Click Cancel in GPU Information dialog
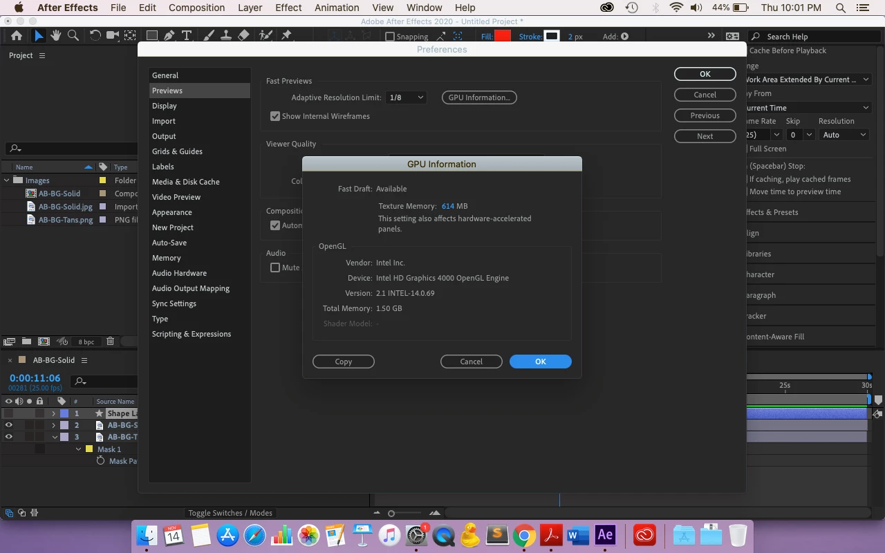885x553 pixels. point(472,362)
